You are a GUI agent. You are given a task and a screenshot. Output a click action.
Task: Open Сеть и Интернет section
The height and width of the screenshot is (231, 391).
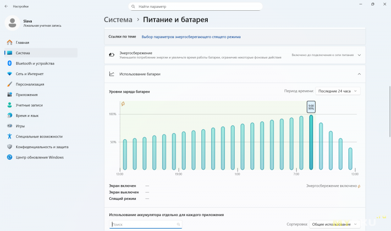(29, 74)
